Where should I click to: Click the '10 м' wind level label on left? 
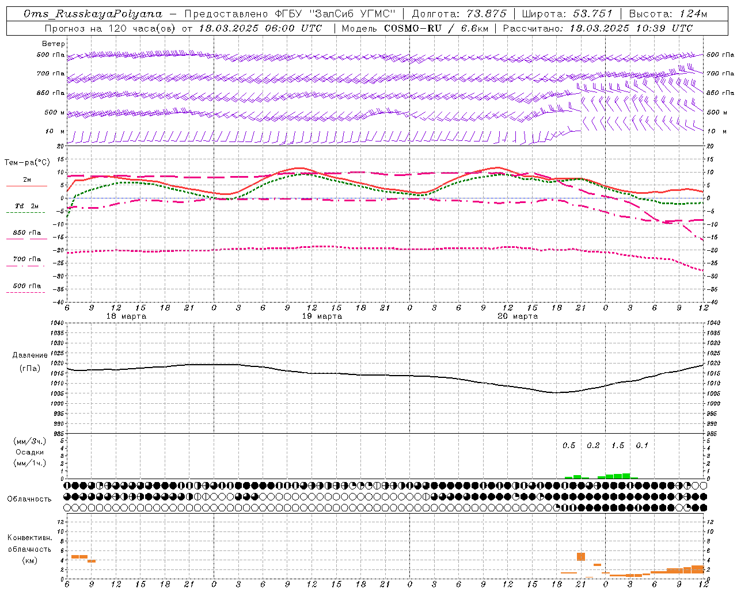tap(56, 131)
